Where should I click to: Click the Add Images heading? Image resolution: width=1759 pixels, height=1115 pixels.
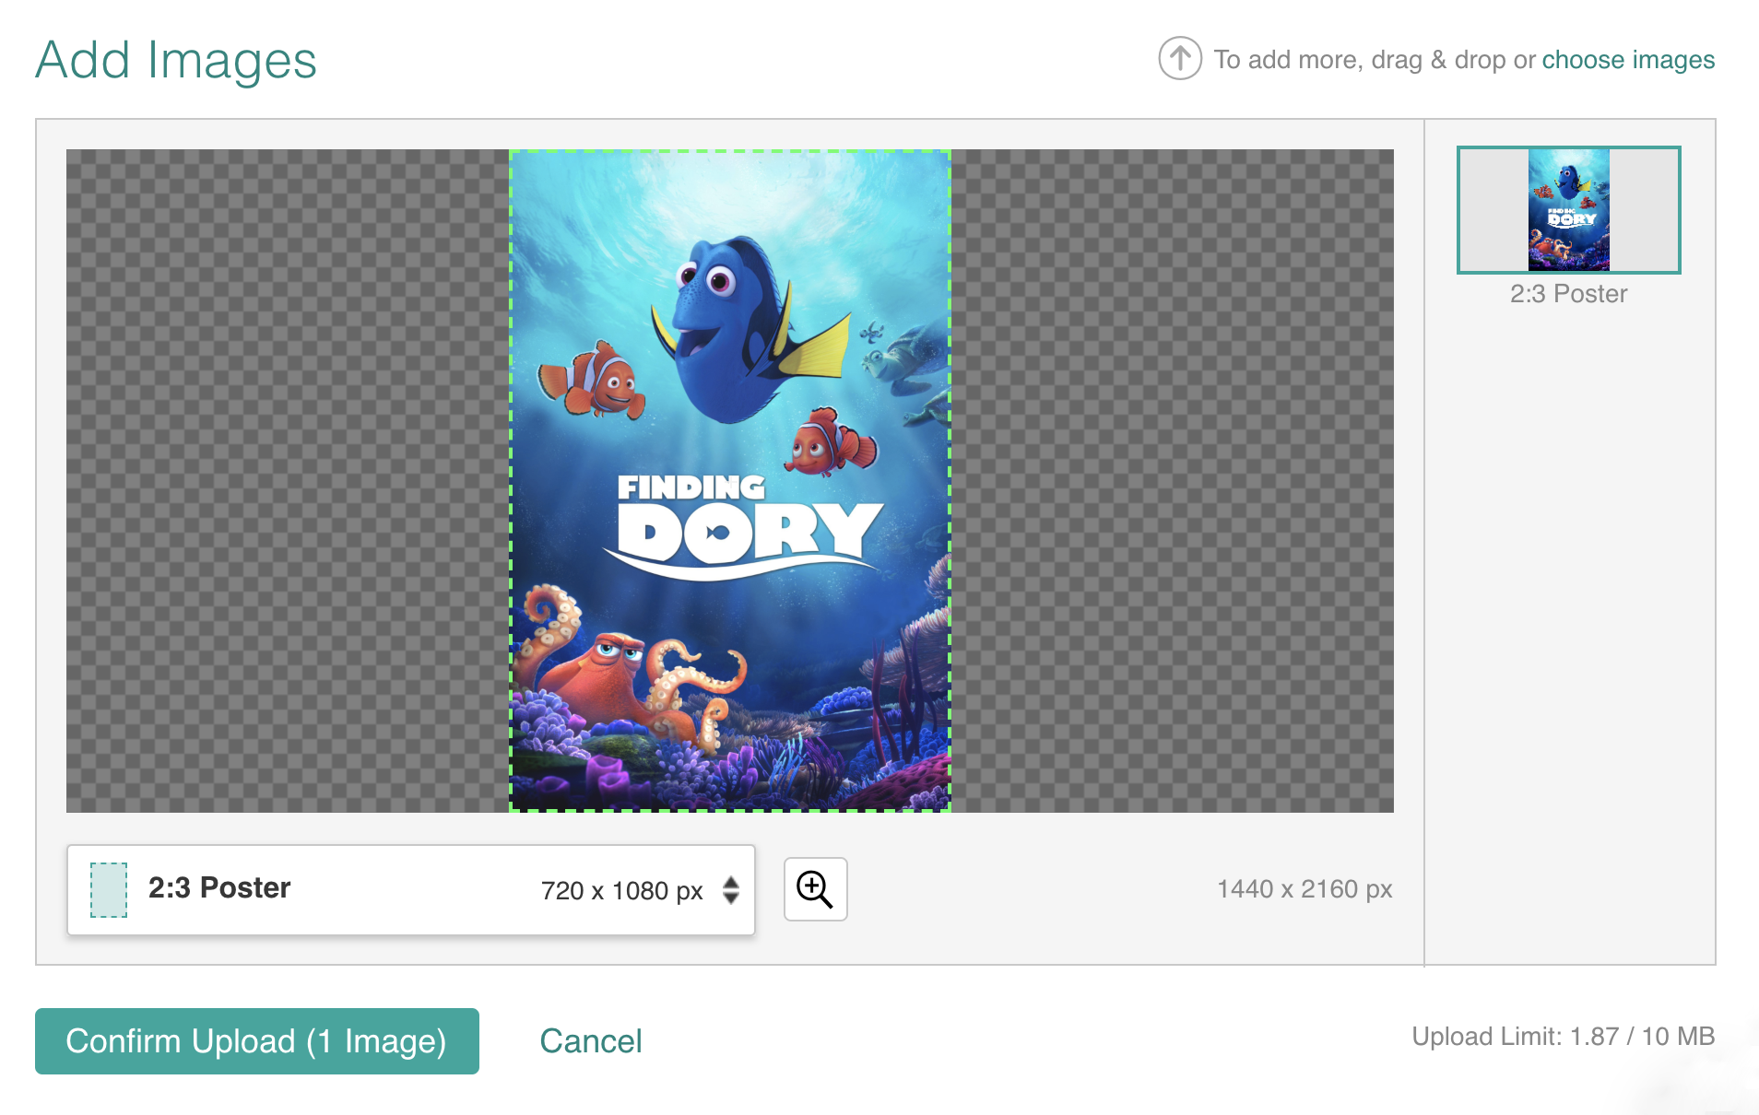pos(176,61)
